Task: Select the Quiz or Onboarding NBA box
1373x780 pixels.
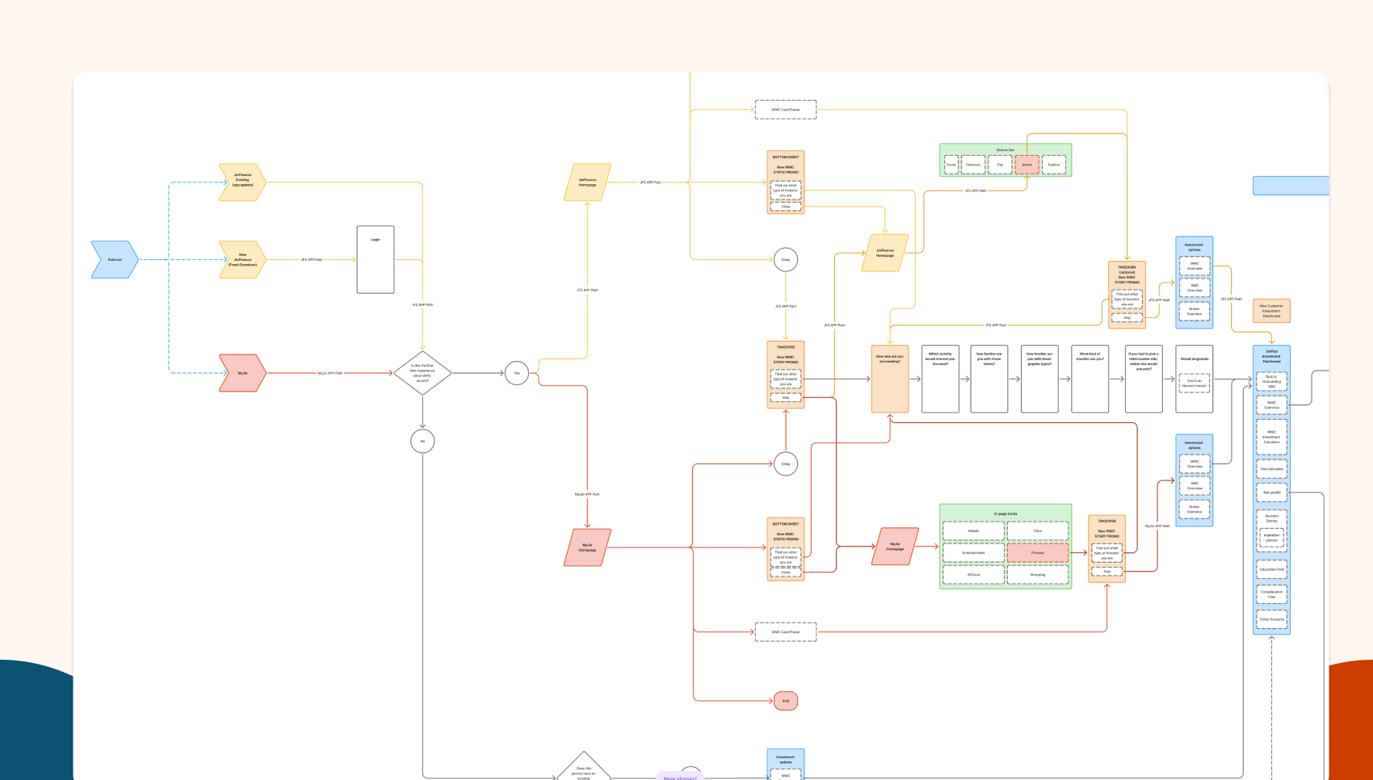Action: 1271,382
